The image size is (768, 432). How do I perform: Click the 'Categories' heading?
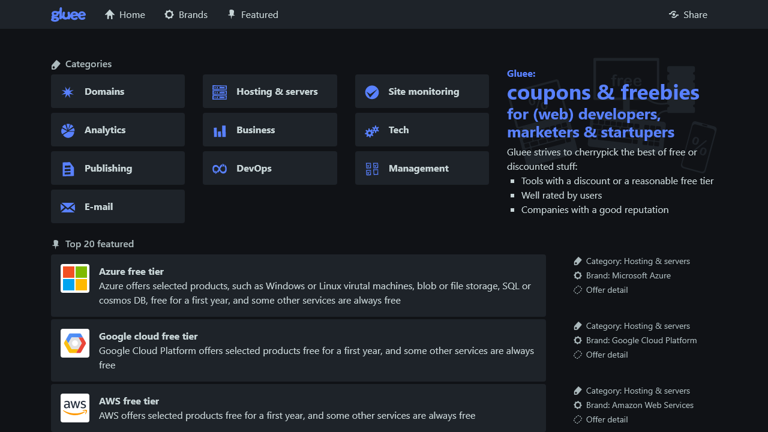coord(88,64)
